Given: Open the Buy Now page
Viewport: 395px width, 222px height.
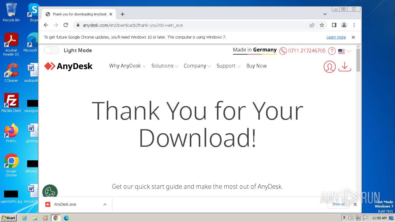Looking at the screenshot, I should tap(256, 66).
